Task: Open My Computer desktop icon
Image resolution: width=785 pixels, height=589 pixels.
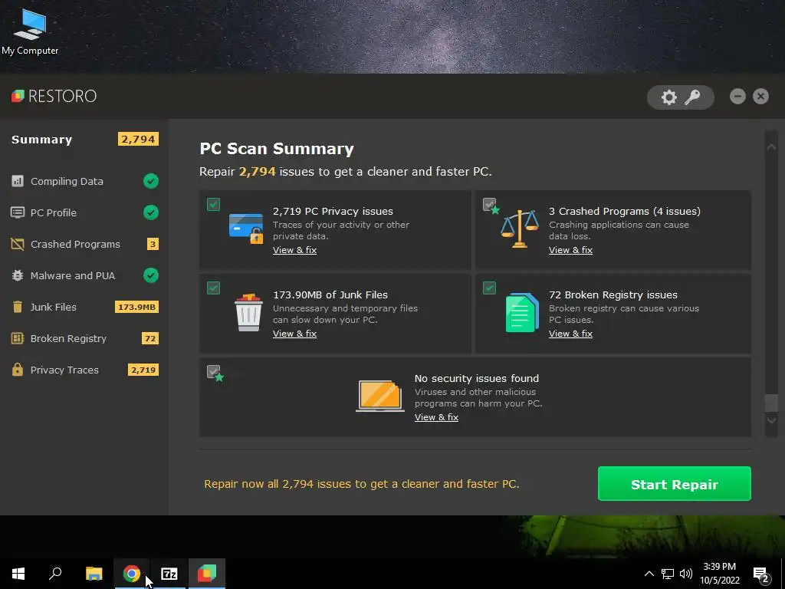Action: tap(30, 31)
